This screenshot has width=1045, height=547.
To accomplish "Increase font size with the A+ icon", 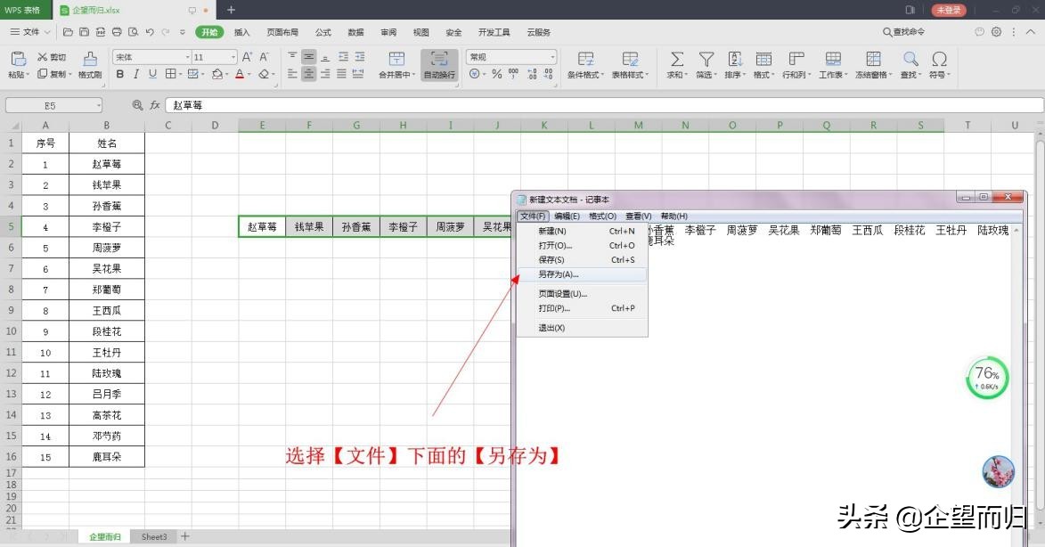I will (x=247, y=57).
